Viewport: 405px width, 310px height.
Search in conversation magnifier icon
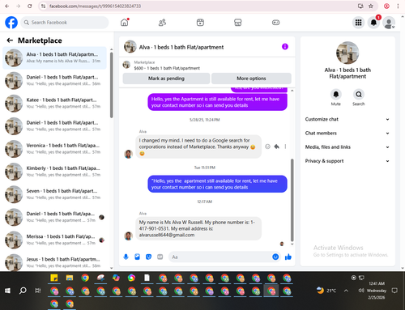[x=359, y=95]
